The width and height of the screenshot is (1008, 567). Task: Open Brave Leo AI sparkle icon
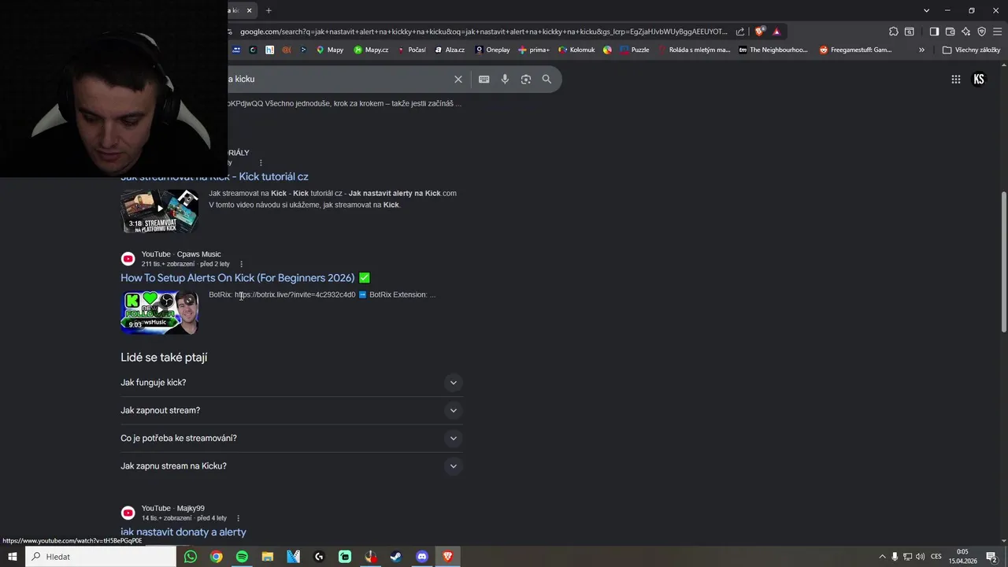point(965,31)
